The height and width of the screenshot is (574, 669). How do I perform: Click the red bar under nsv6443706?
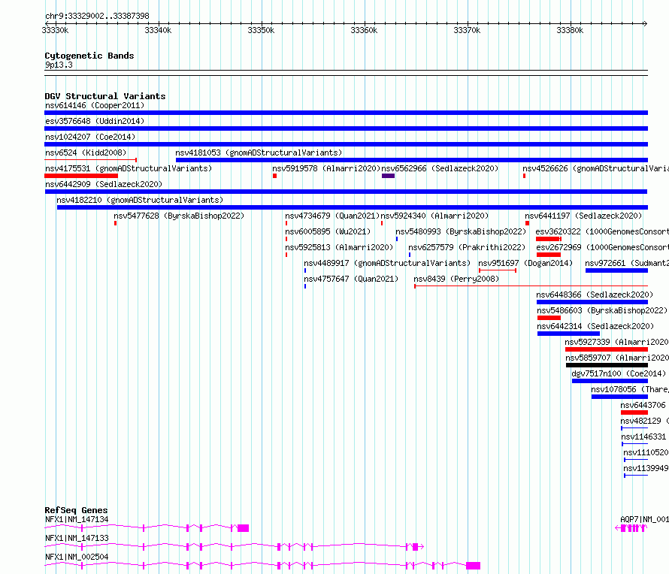tap(634, 412)
